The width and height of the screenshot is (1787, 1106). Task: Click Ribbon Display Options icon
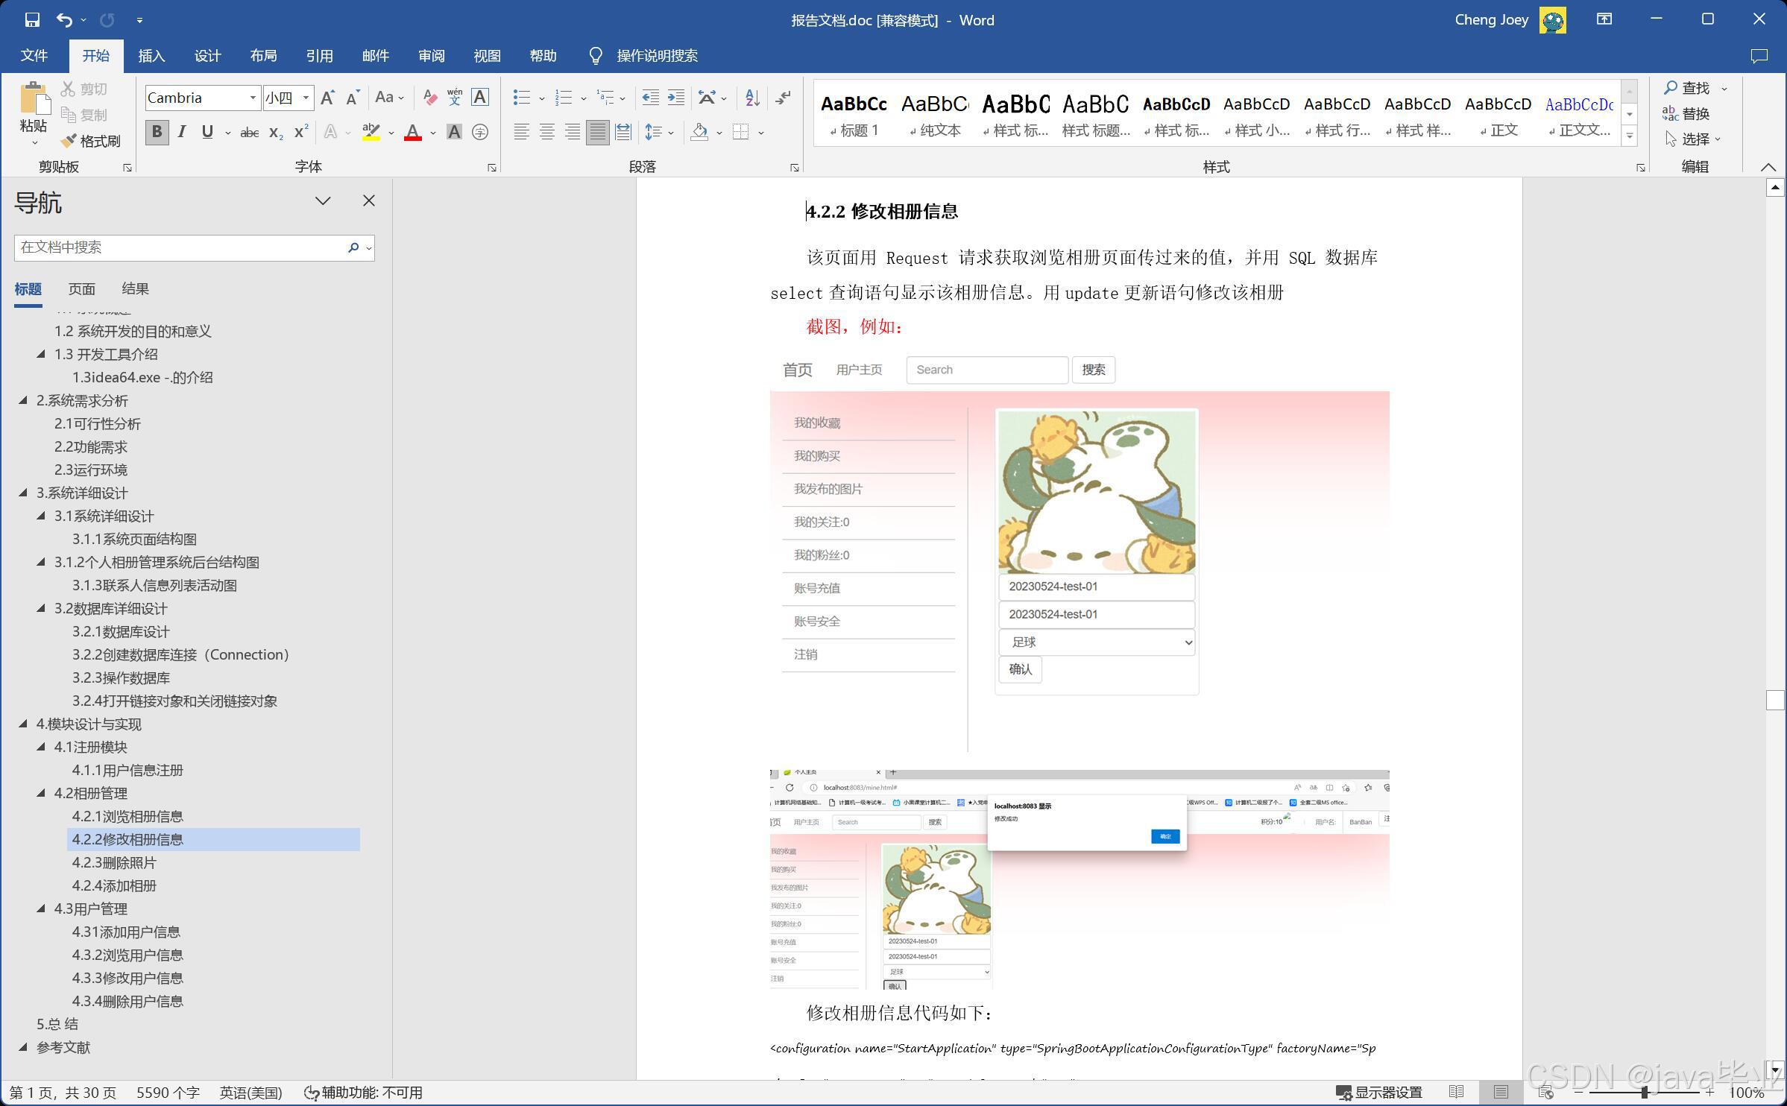click(1604, 20)
